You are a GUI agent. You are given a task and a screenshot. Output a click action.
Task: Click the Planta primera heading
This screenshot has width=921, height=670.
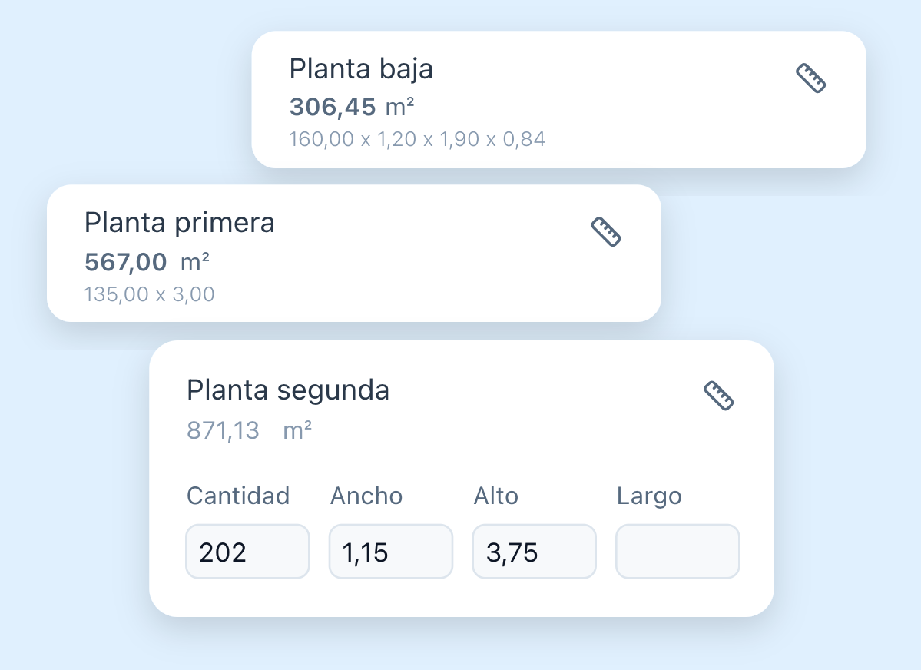(180, 222)
